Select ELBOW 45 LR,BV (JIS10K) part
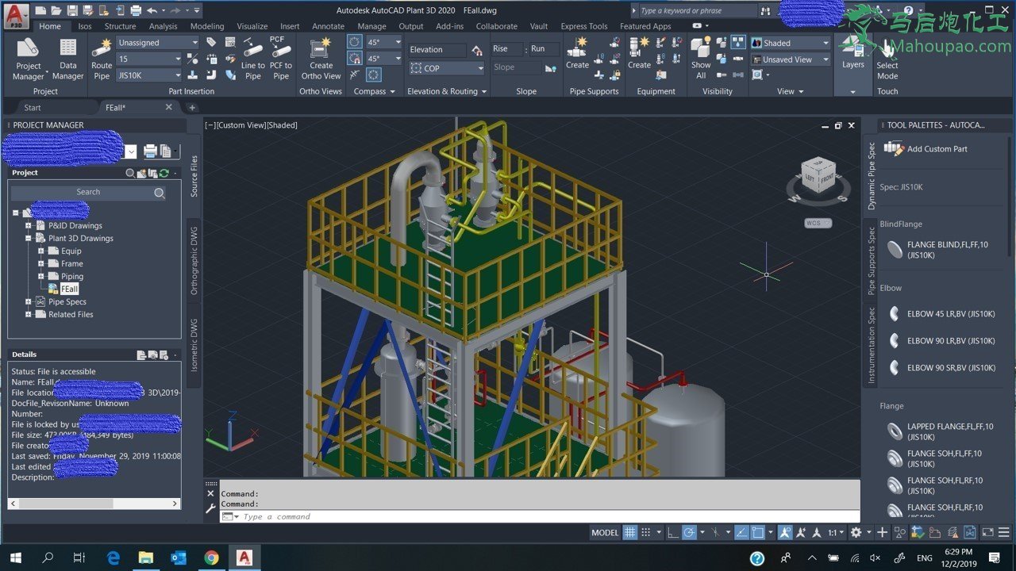Image resolution: width=1016 pixels, height=571 pixels. point(941,314)
